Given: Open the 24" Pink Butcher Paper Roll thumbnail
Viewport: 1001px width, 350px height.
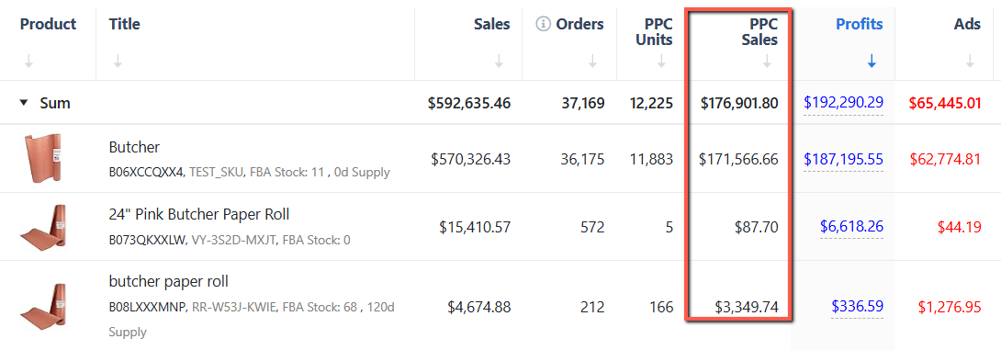Looking at the screenshot, I should tap(43, 227).
